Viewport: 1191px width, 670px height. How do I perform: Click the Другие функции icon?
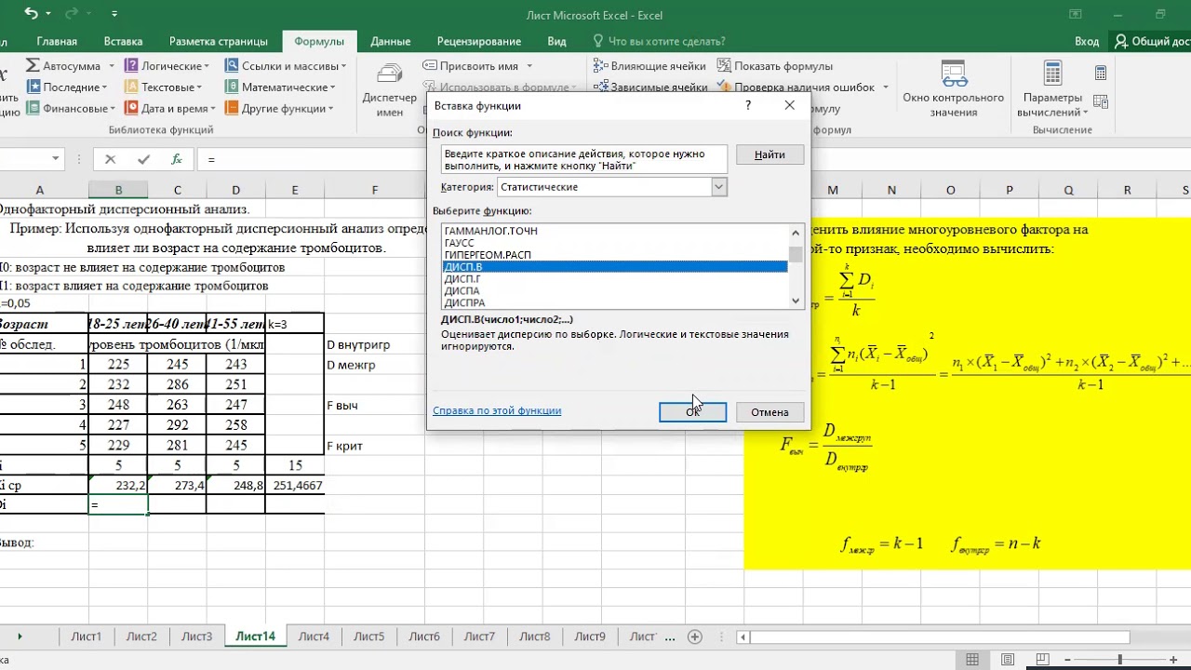[x=231, y=108]
